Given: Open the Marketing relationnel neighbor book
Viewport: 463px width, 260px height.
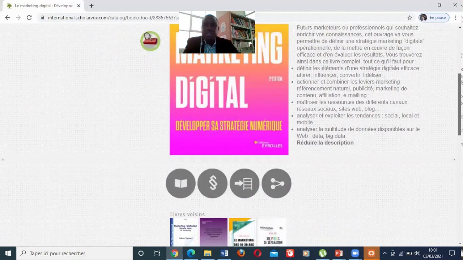Looking at the screenshot, I should point(184,232).
